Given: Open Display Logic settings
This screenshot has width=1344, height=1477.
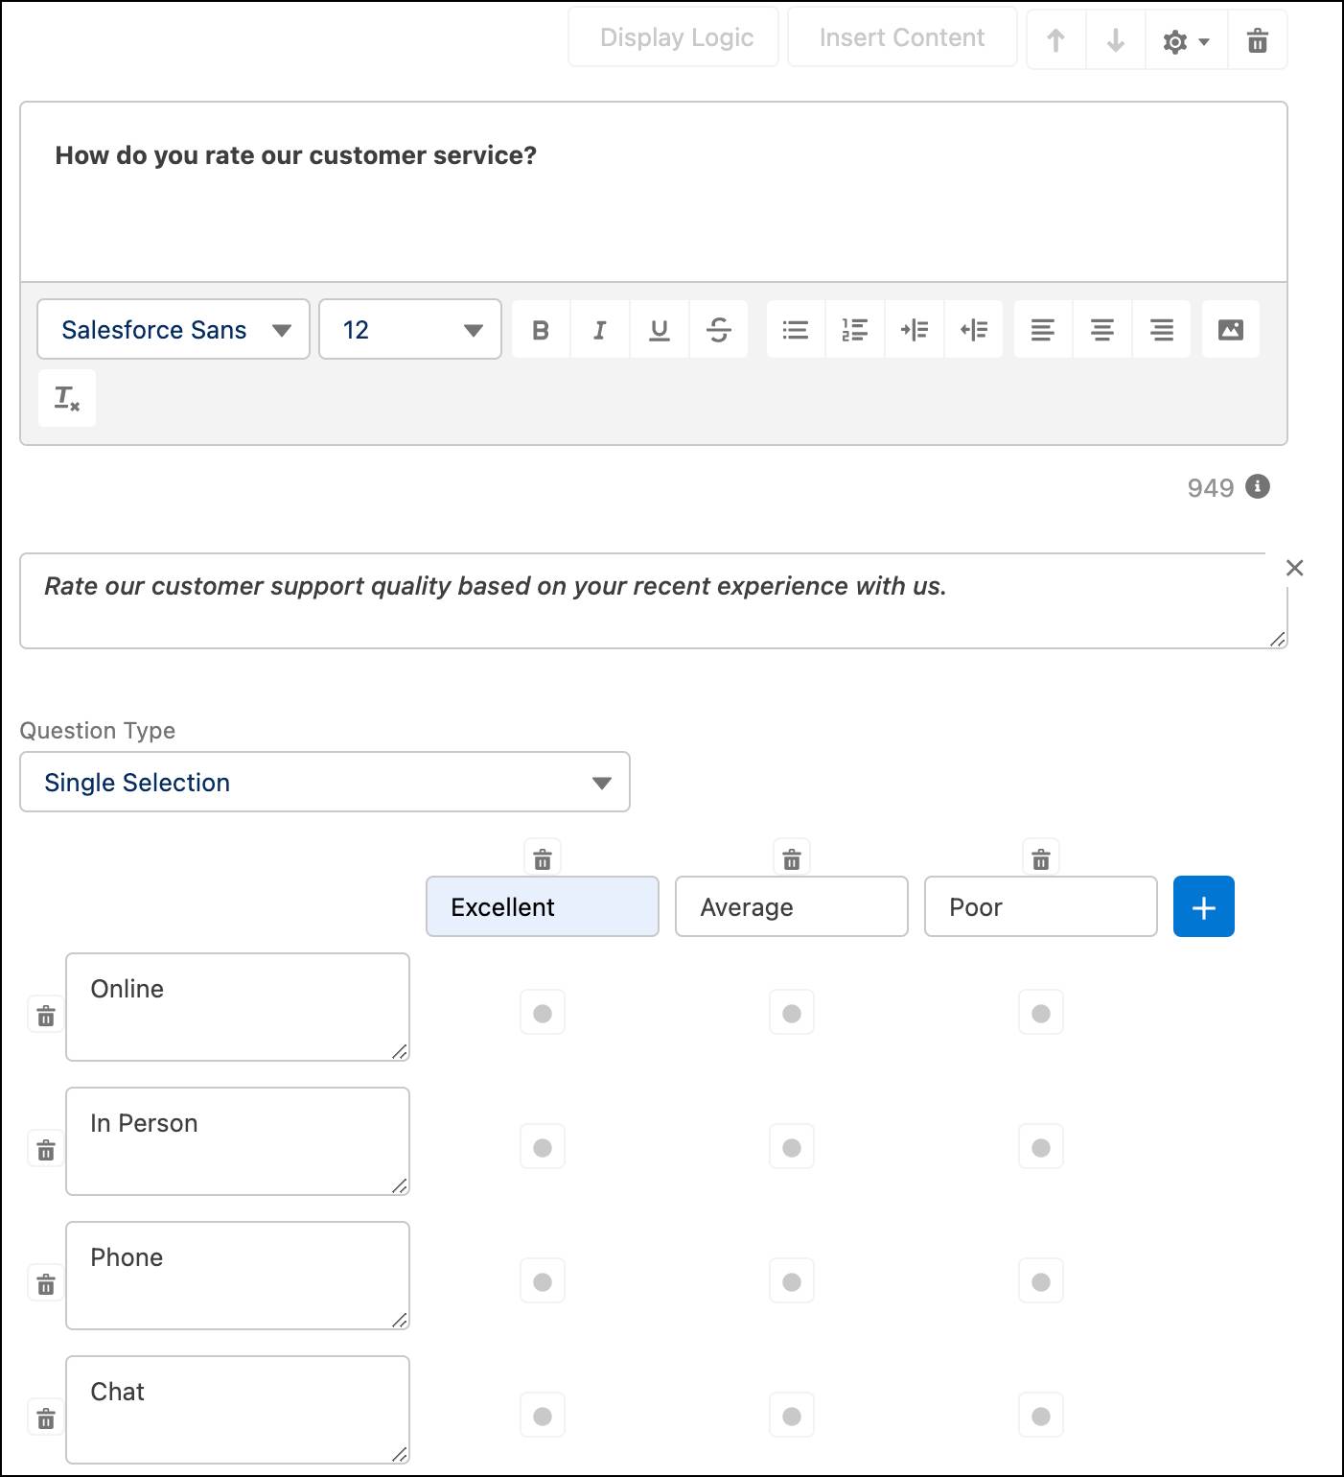Looking at the screenshot, I should [x=674, y=37].
